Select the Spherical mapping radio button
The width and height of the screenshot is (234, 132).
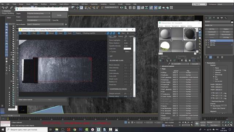pos(214,73)
